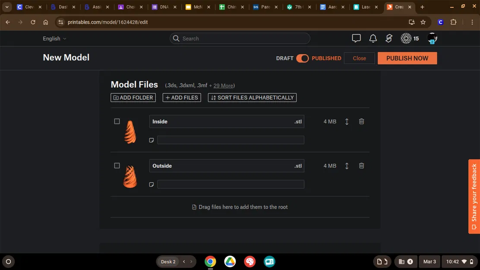Close the Create Printables tab
The width and height of the screenshot is (480, 270).
pyautogui.click(x=410, y=7)
